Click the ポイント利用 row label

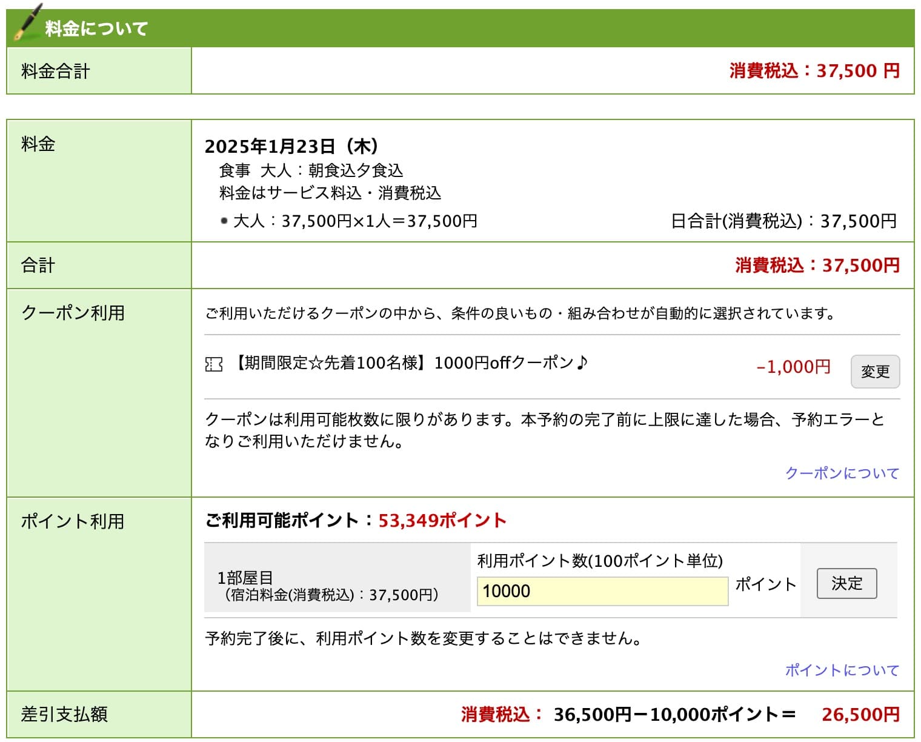coord(73,521)
